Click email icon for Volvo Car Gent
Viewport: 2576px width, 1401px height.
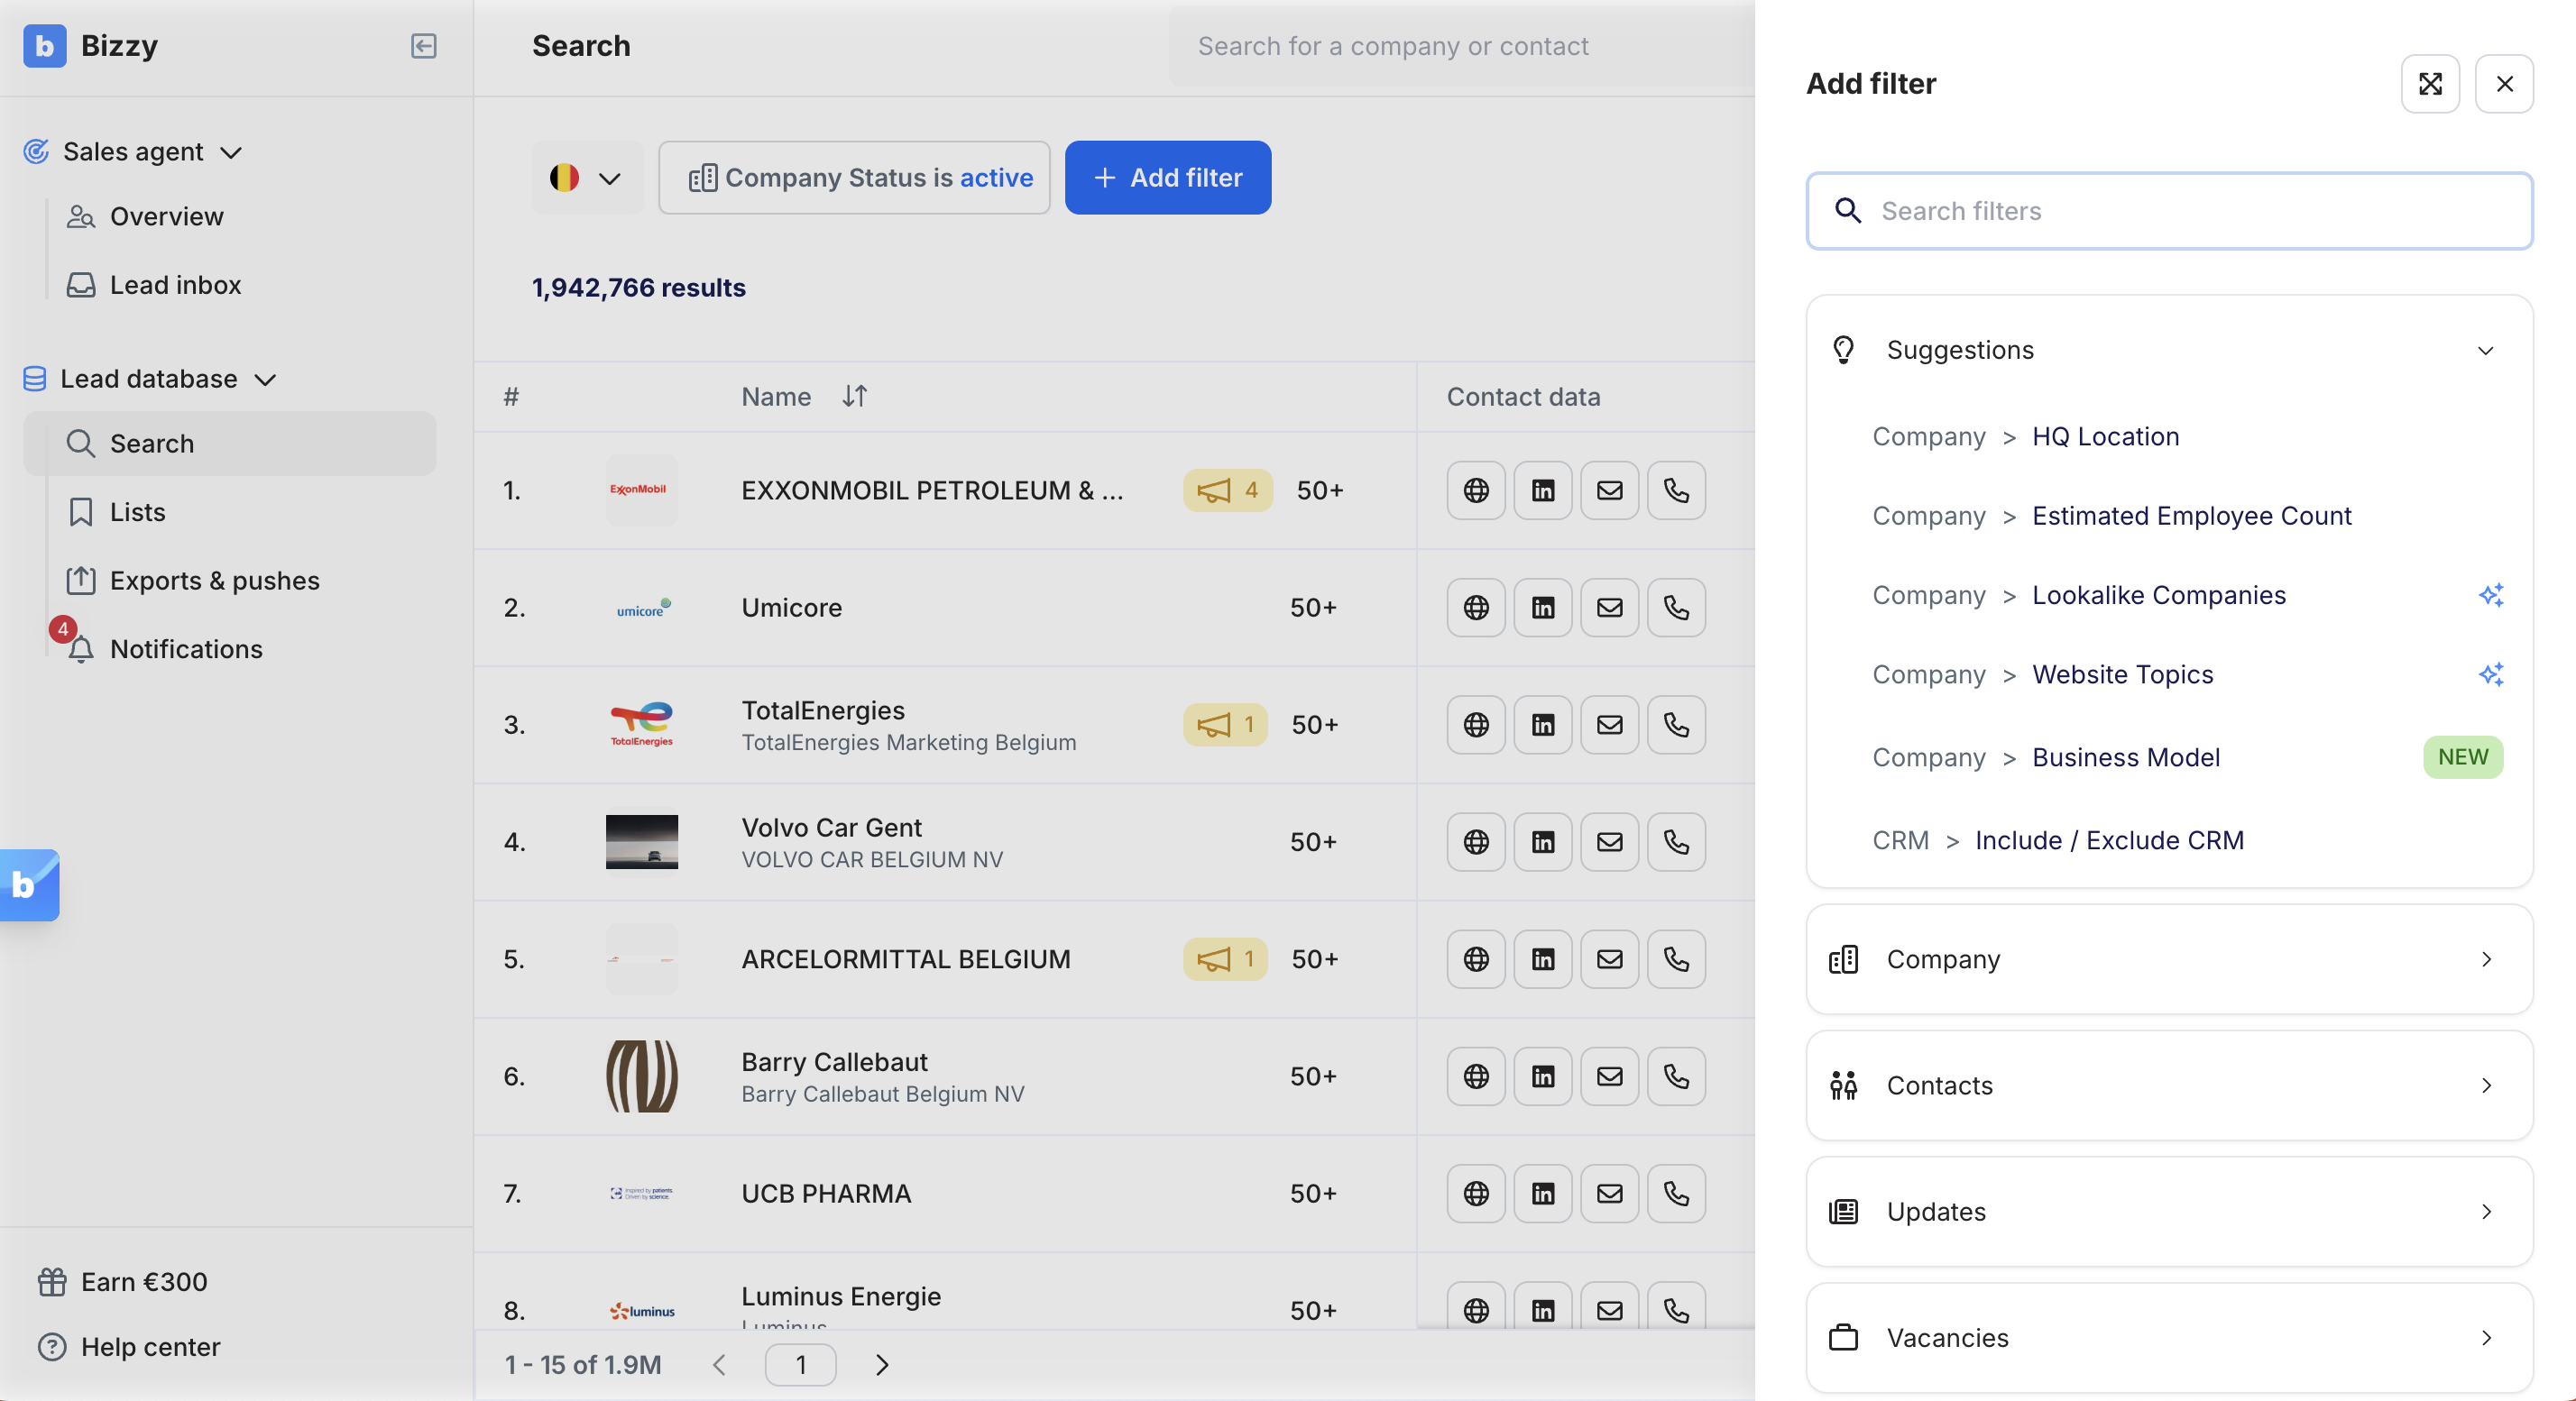(x=1609, y=841)
